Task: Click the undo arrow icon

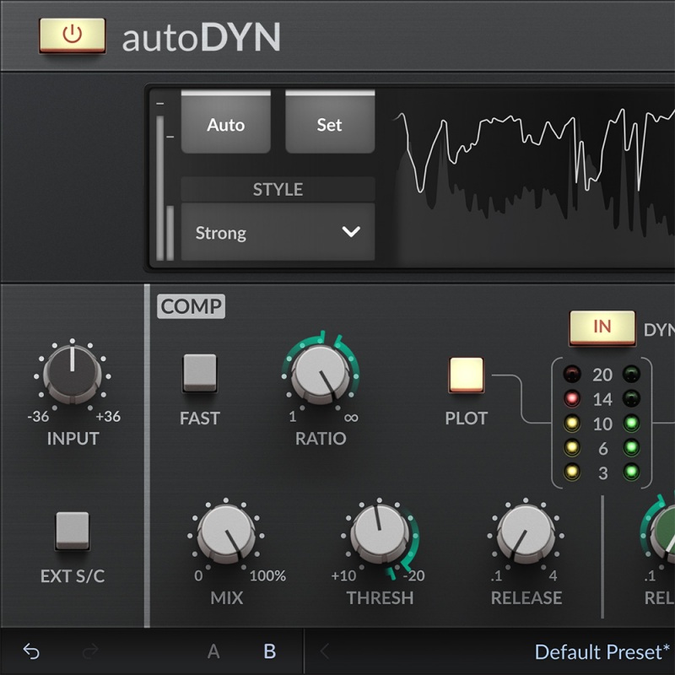Action: [31, 651]
